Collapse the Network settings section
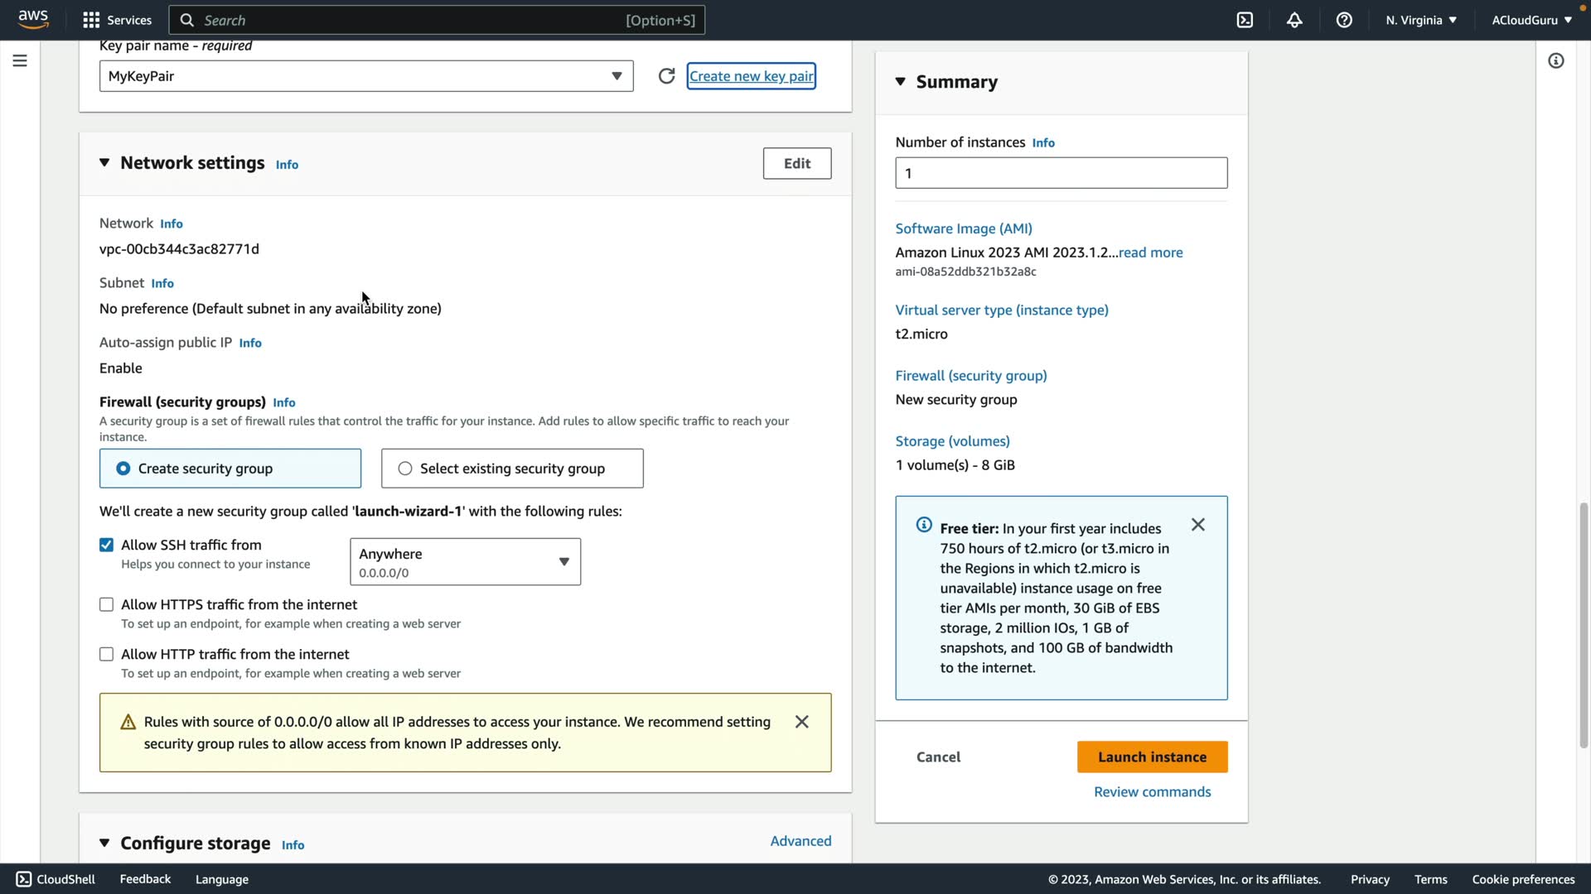 (x=104, y=163)
